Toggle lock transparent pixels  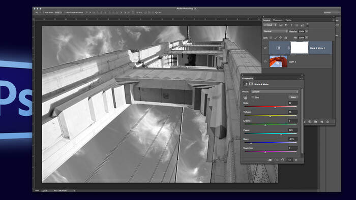[x=271, y=38]
